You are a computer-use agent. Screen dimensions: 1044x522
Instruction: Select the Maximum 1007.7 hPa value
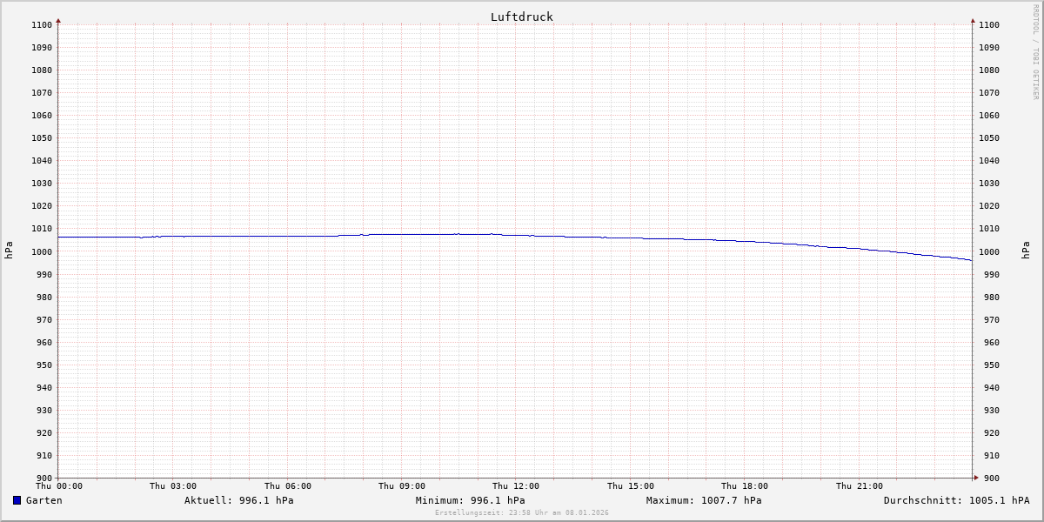[703, 500]
